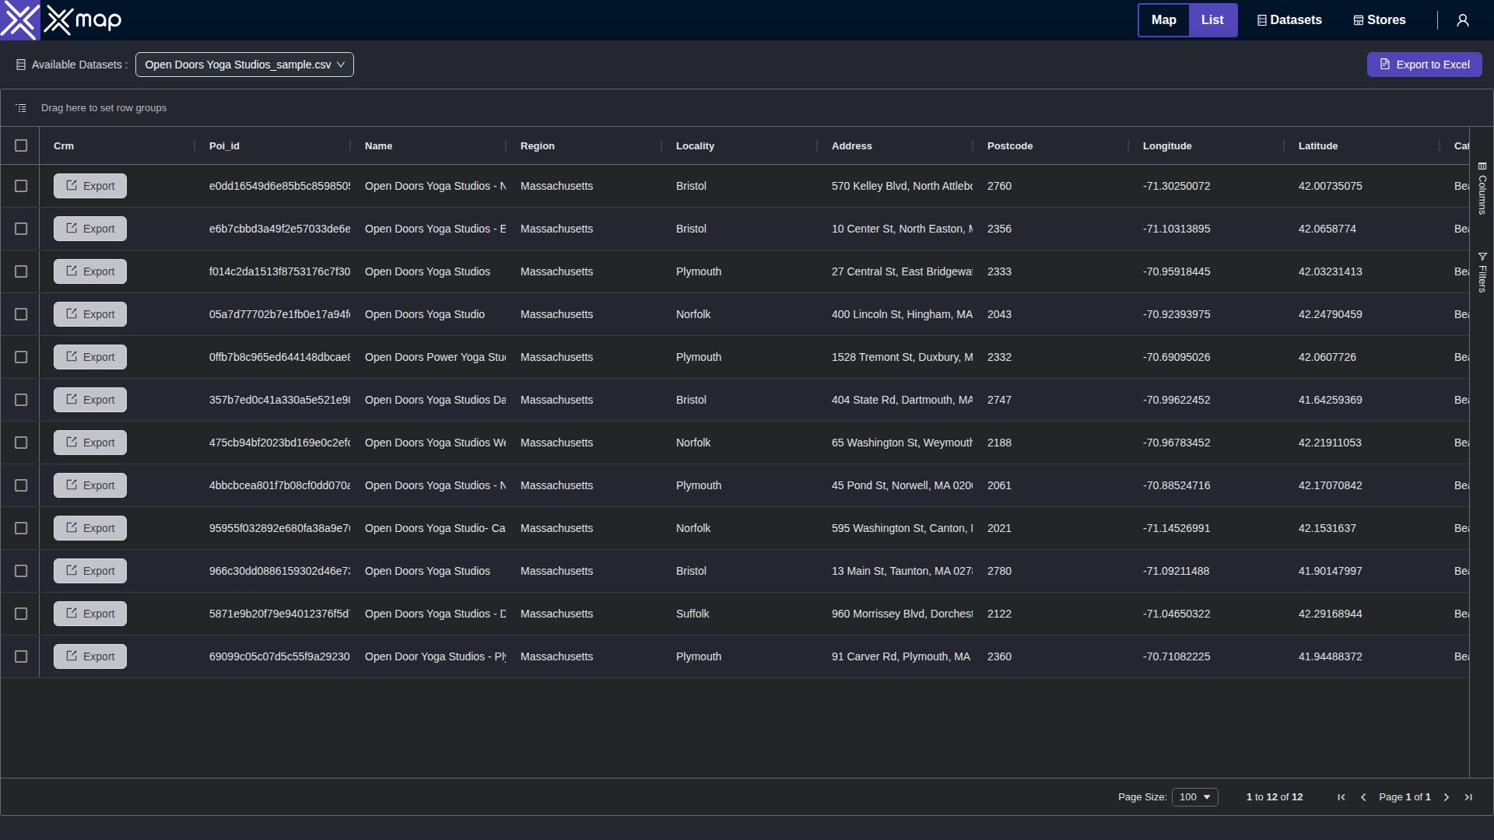Open the Filters side panel

(1482, 272)
